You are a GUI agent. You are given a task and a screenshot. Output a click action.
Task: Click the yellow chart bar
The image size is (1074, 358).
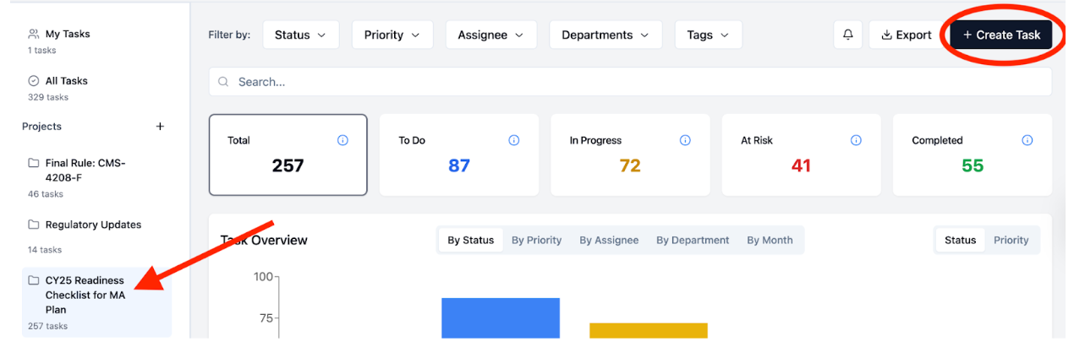649,331
